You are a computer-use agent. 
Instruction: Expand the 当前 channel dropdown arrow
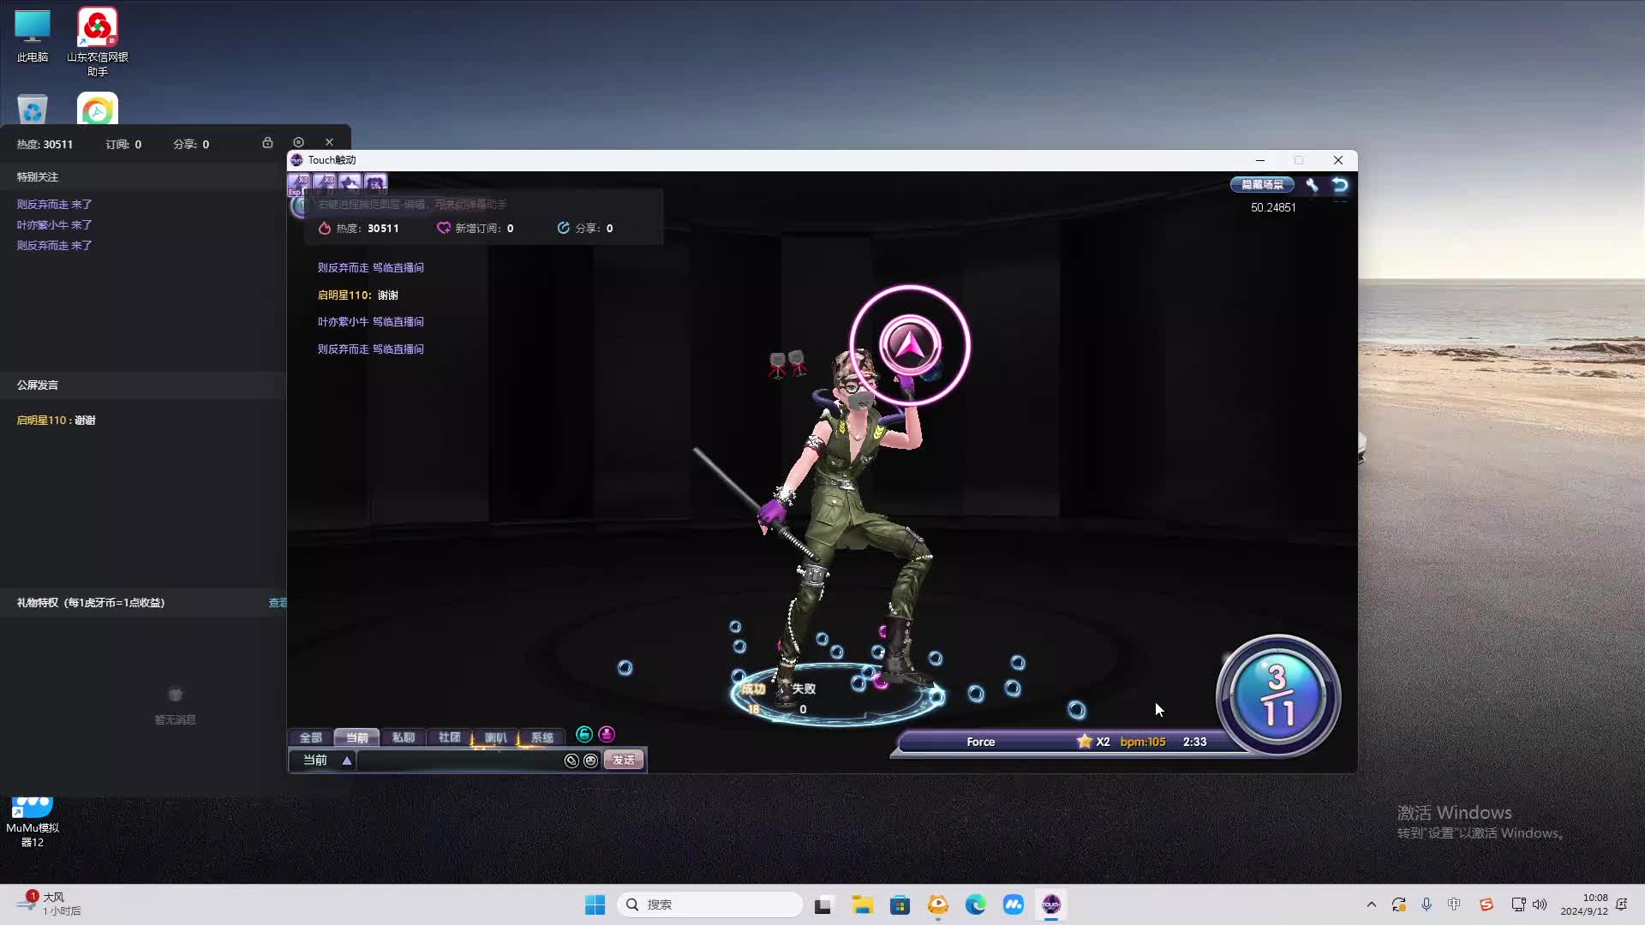[x=347, y=761]
